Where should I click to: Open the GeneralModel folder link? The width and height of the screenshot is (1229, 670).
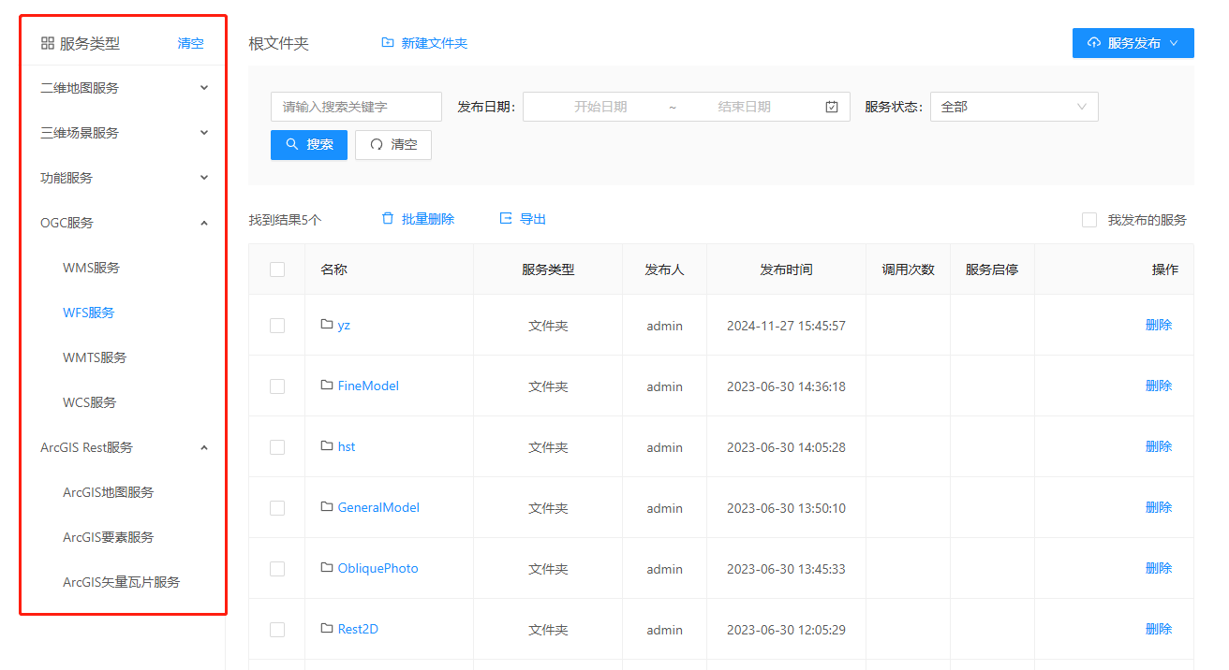[378, 507]
